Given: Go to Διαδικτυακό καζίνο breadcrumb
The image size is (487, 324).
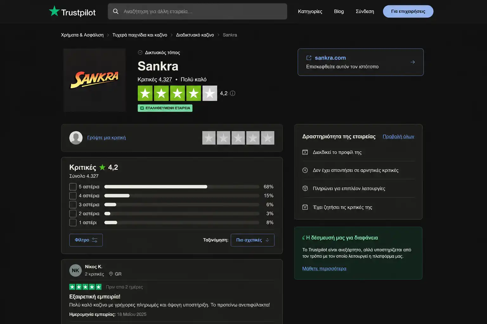Looking at the screenshot, I should click(x=195, y=35).
